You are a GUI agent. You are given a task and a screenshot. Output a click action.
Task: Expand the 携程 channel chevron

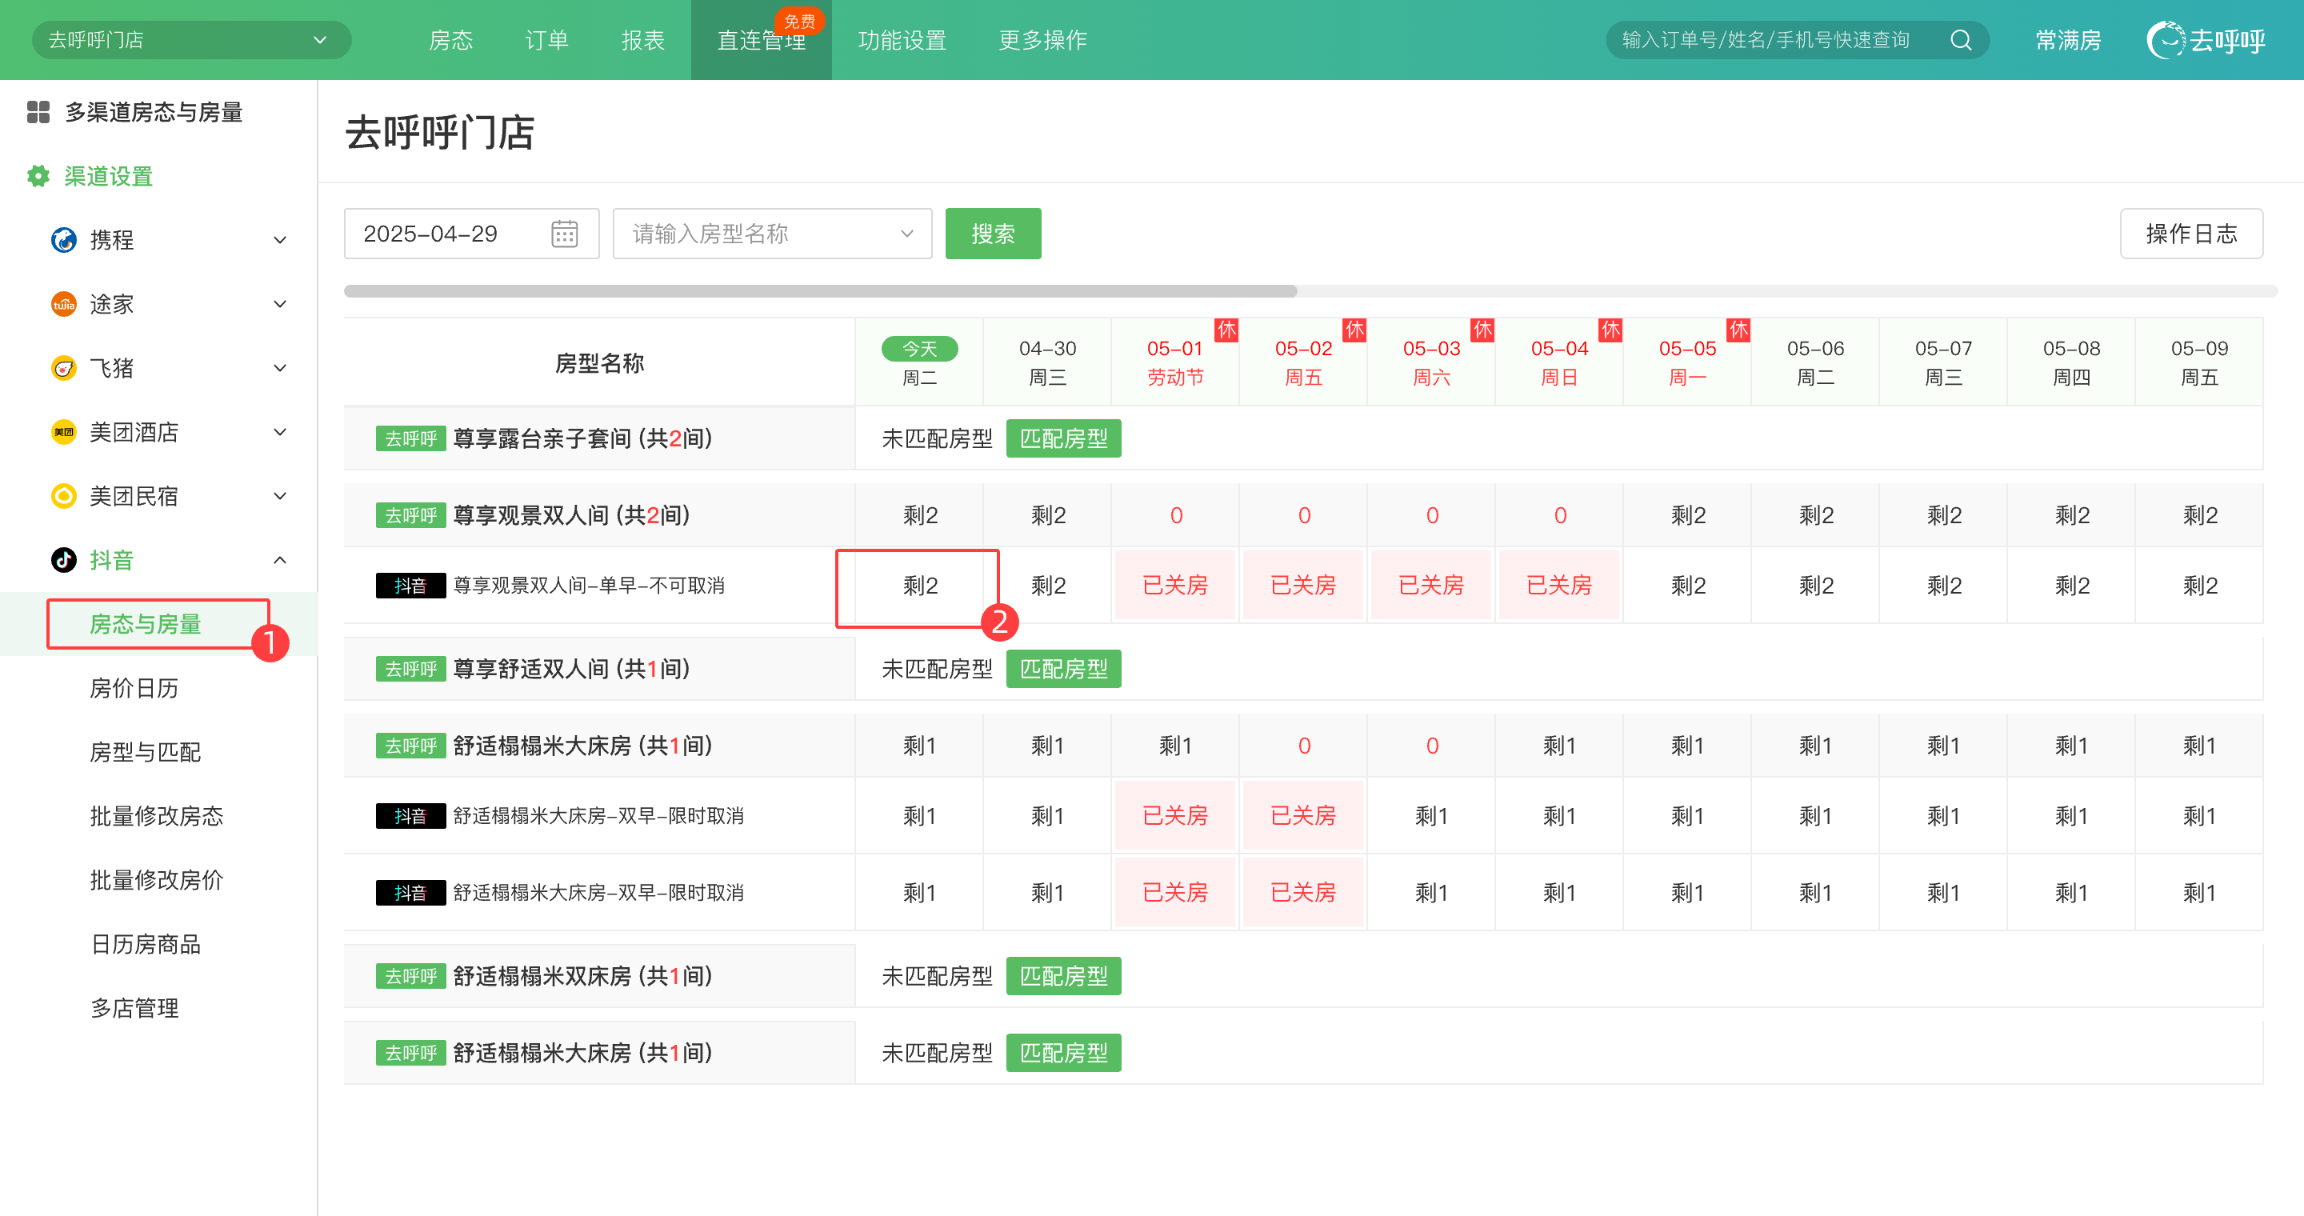click(x=280, y=240)
